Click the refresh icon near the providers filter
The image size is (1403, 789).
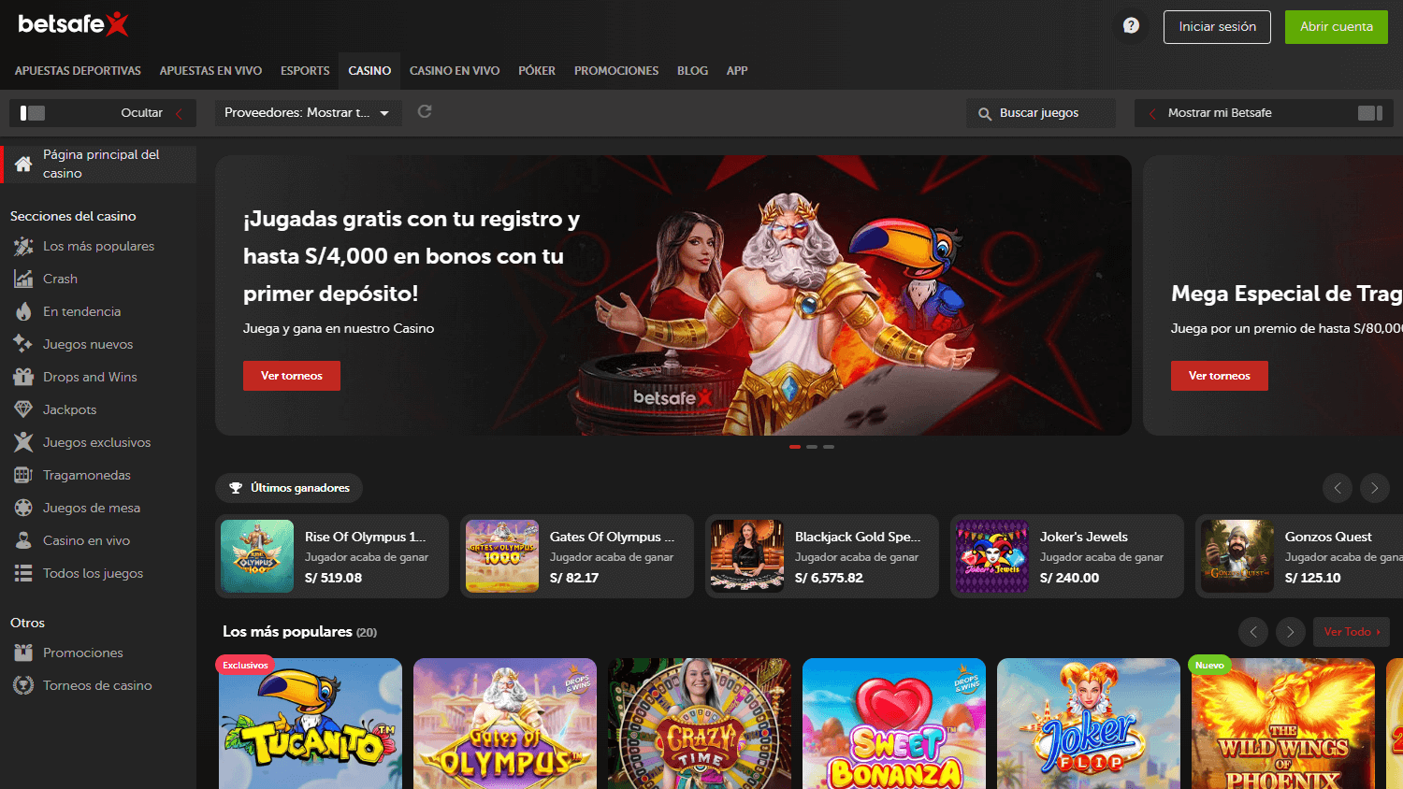click(424, 110)
